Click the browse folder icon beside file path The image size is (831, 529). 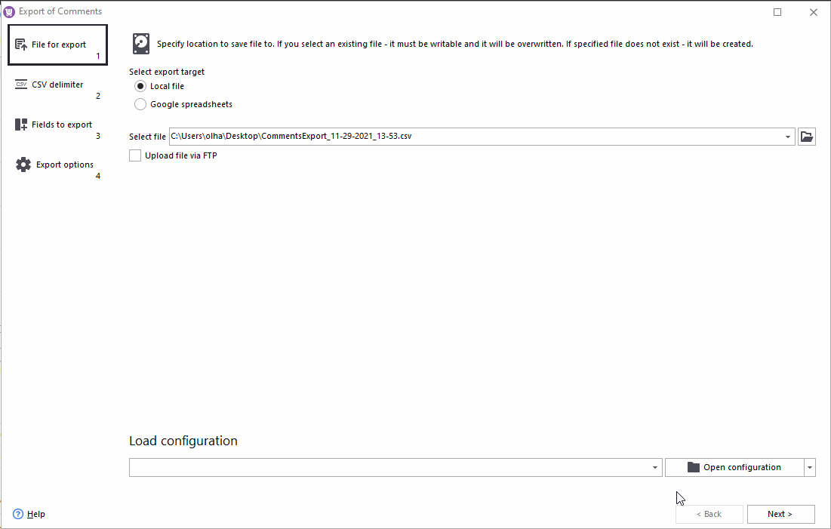[807, 137]
